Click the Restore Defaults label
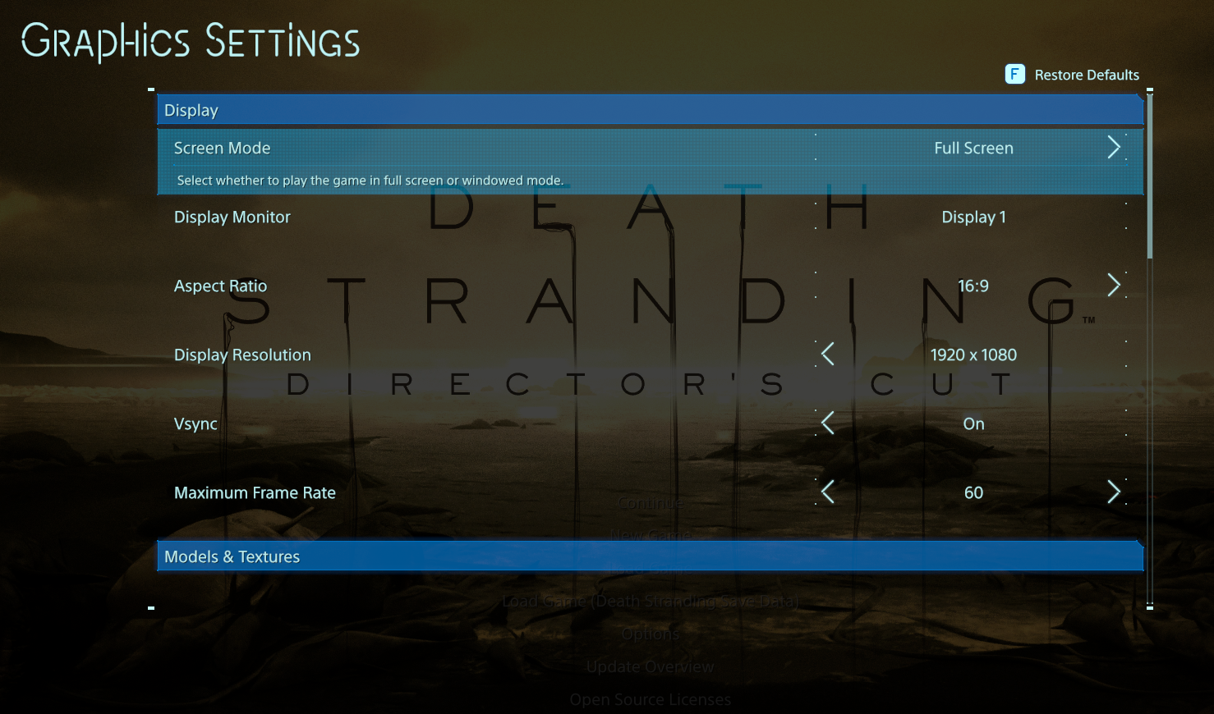The image size is (1214, 714). [1087, 75]
